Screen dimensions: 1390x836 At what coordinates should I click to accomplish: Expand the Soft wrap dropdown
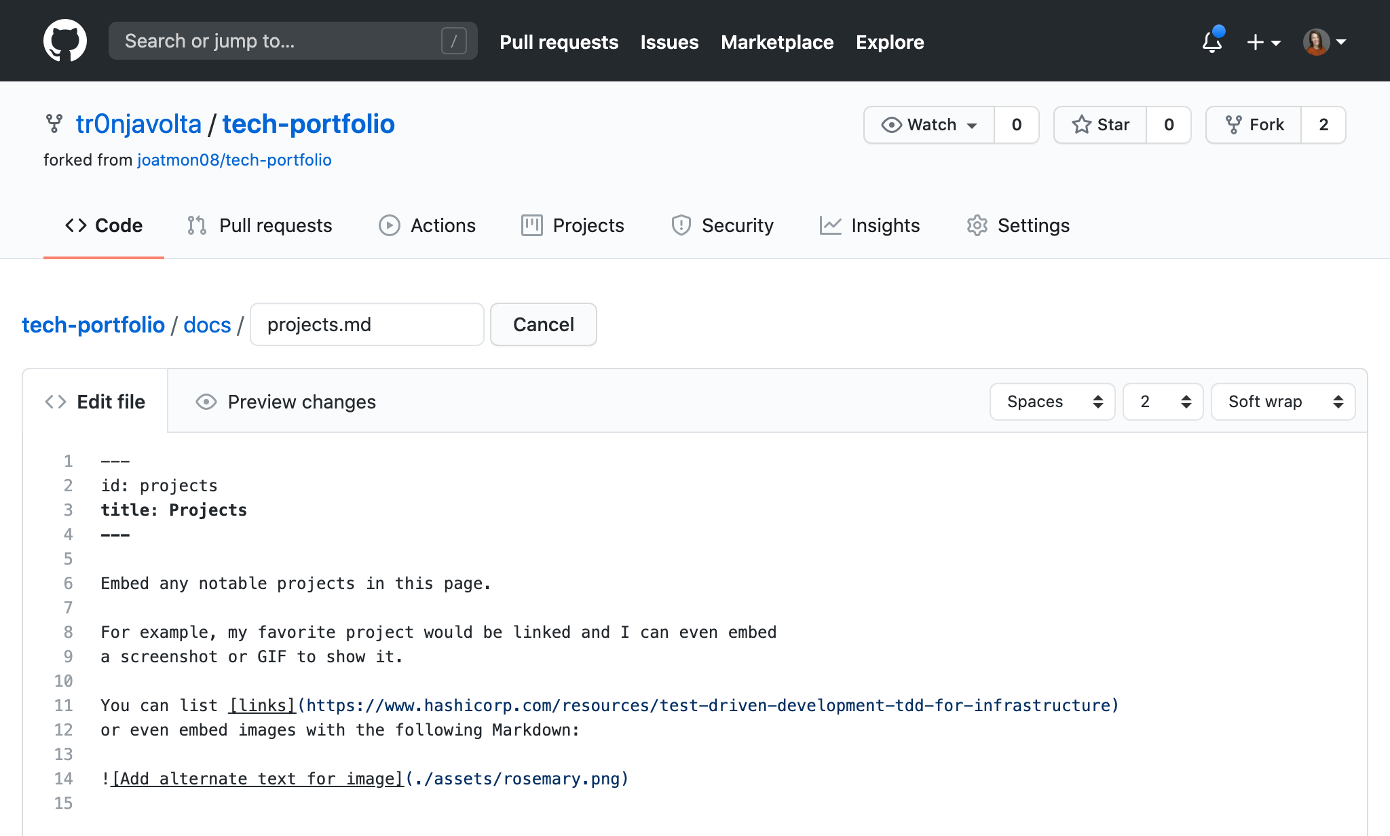(x=1285, y=401)
